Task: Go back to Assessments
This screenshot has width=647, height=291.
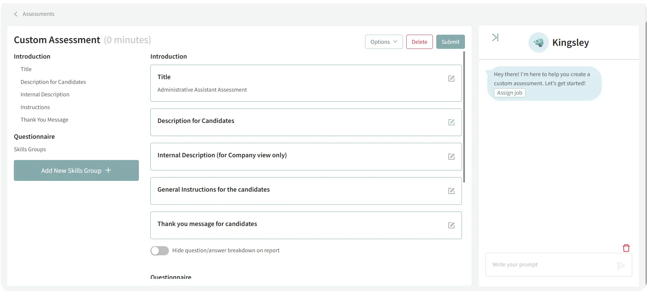Action: pos(34,14)
